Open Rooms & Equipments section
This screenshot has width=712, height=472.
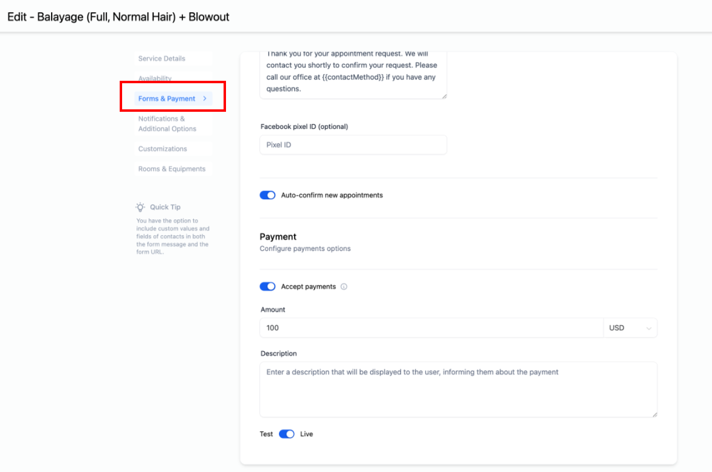coord(172,169)
